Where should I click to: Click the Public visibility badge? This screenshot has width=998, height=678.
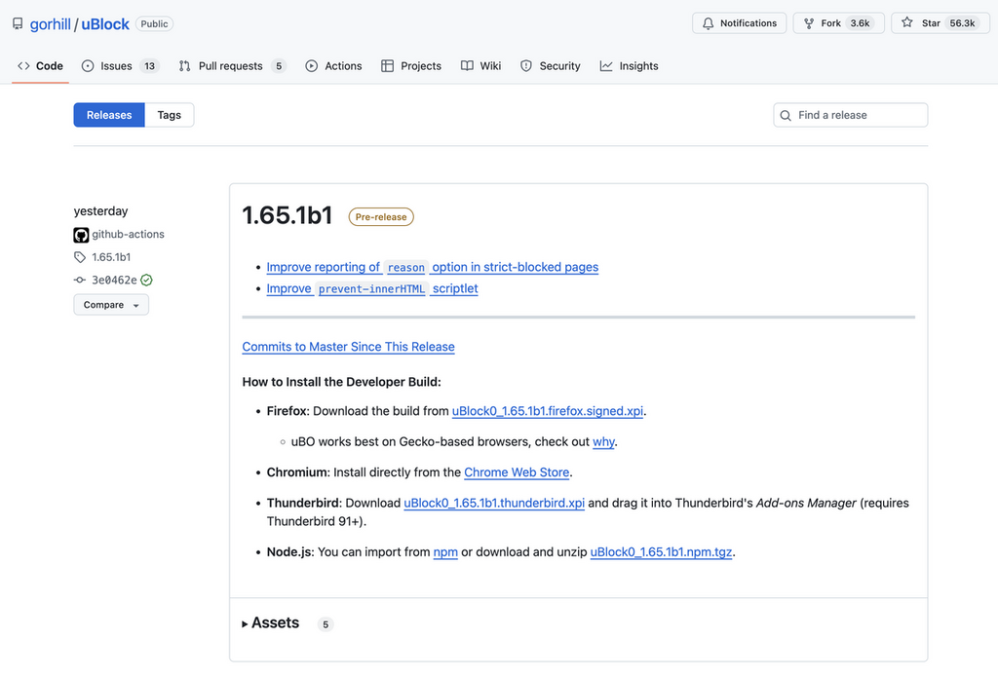coord(154,24)
